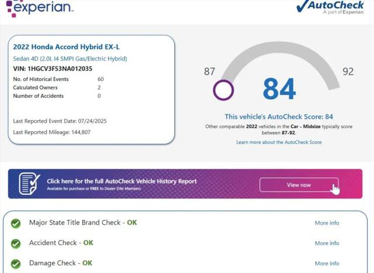Screen dimensions: 374x273
Task: Click the report document icon in banner
Action: point(29,184)
